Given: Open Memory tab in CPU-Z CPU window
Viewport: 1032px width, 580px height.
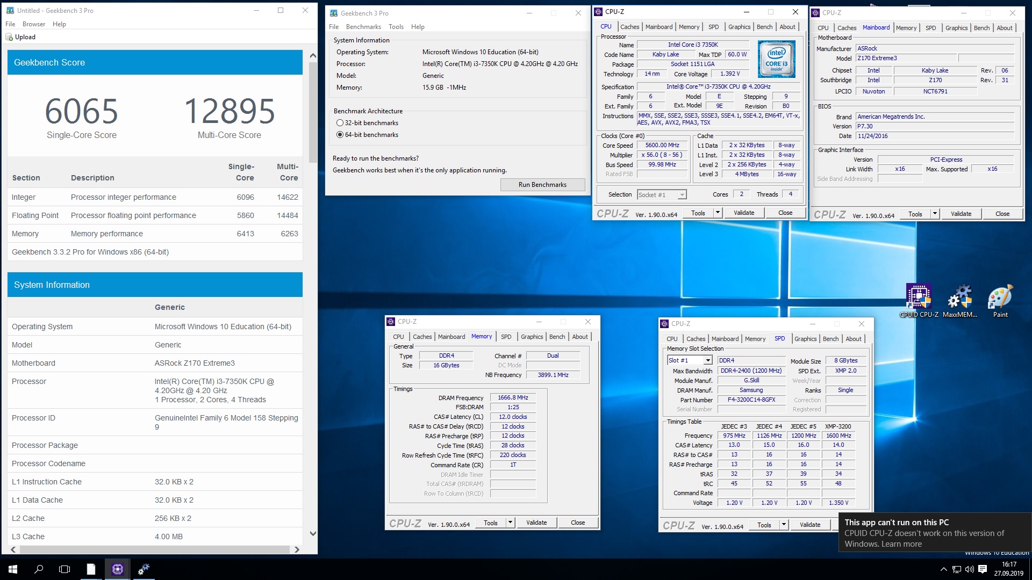Looking at the screenshot, I should pos(689,27).
